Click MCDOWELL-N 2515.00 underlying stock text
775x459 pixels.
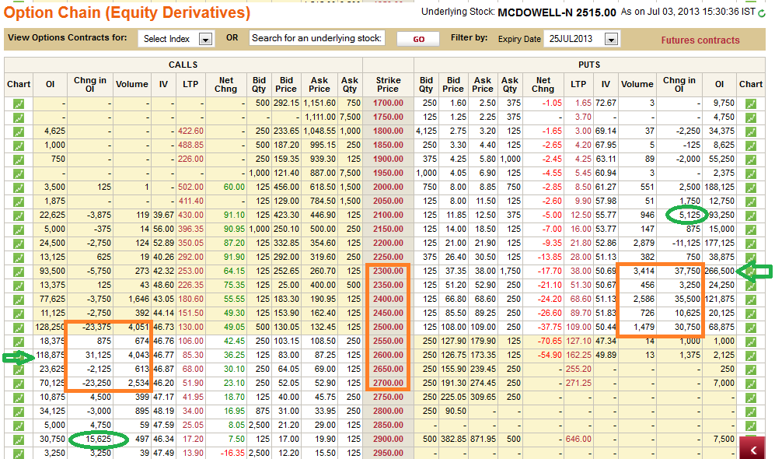[557, 13]
